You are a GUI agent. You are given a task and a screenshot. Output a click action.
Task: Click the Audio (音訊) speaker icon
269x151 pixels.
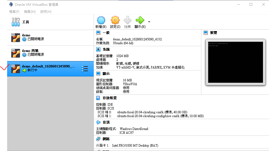click(98, 122)
